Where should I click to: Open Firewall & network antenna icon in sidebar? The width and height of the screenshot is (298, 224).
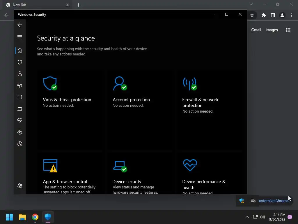tap(20, 85)
